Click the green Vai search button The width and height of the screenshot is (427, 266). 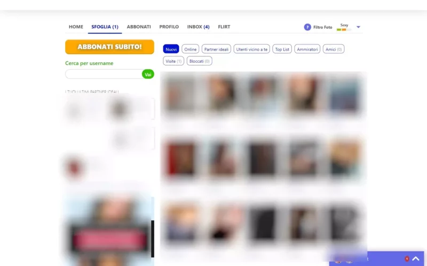(148, 74)
